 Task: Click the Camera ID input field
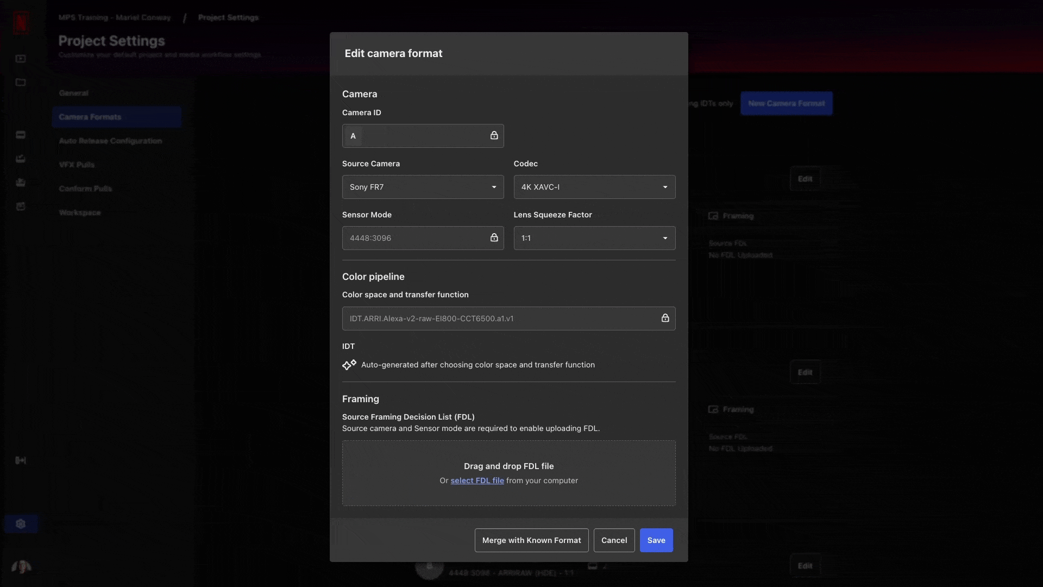[x=423, y=136]
